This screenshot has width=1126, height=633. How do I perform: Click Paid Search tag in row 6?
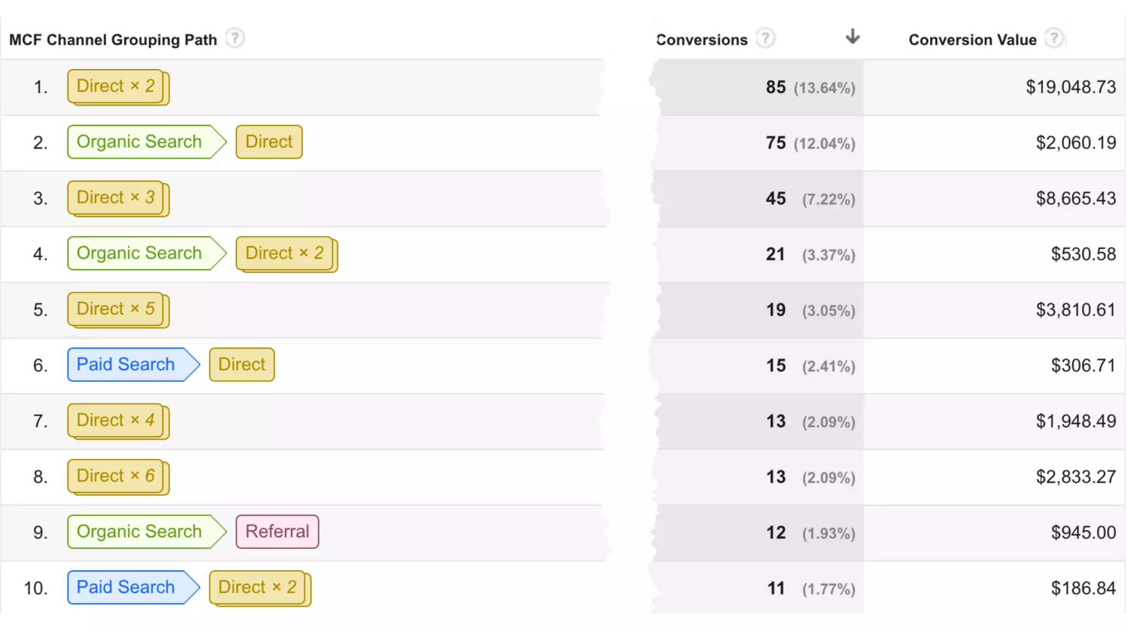pos(126,364)
